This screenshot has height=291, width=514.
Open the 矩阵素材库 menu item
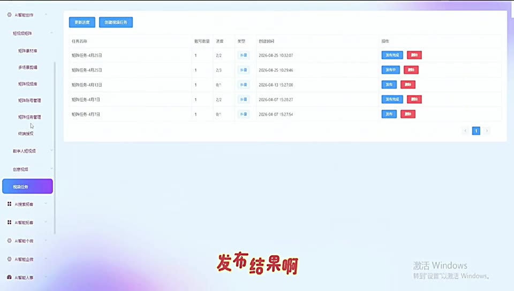coord(27,51)
